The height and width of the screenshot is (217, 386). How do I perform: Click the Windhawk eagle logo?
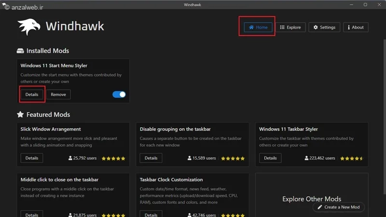point(28,27)
